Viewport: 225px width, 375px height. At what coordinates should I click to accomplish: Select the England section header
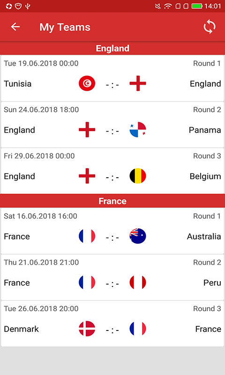click(112, 48)
